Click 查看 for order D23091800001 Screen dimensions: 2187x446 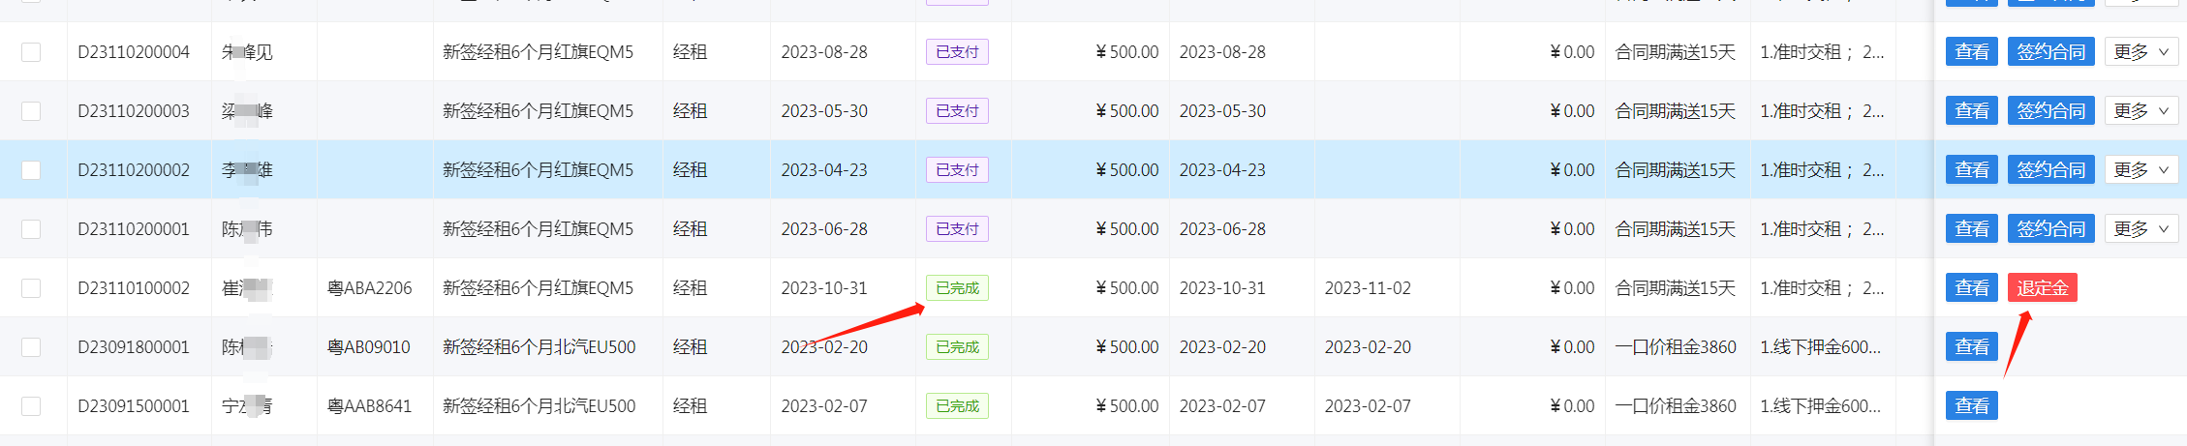pyautogui.click(x=1971, y=347)
